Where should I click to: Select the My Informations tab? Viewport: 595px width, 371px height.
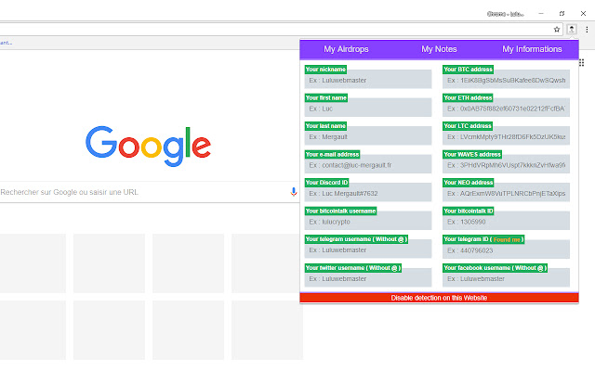(x=532, y=49)
